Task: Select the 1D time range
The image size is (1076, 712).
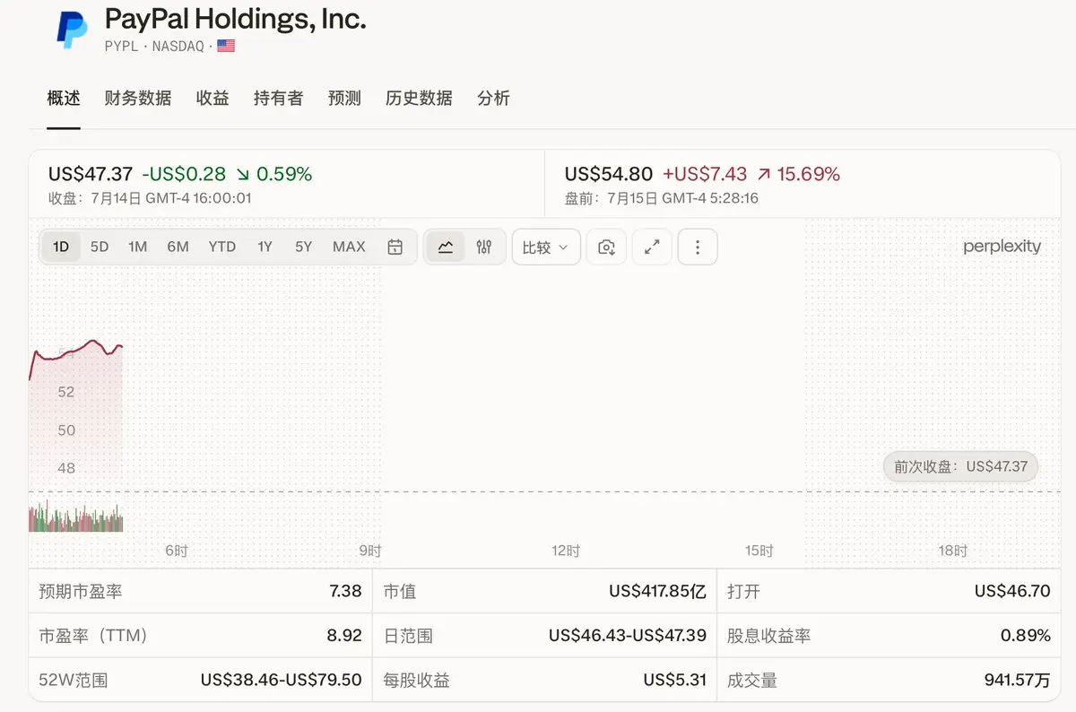Action: 61,247
